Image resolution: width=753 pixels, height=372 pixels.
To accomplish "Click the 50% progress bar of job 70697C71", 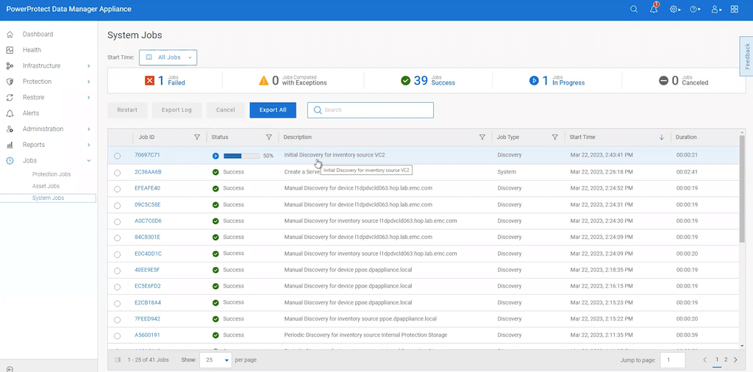I will click(x=241, y=156).
